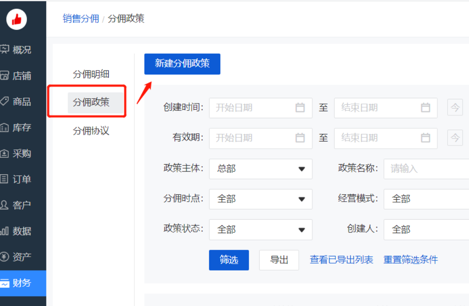Image resolution: width=469 pixels, height=306 pixels.
Task: Click the calendar icon in 创建时间 start date
Action: [x=300, y=108]
